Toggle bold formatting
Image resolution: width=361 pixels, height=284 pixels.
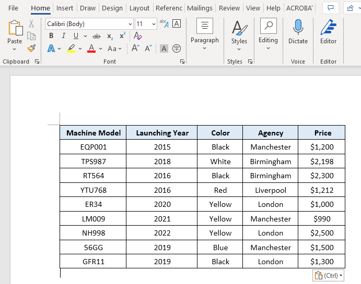51,36
